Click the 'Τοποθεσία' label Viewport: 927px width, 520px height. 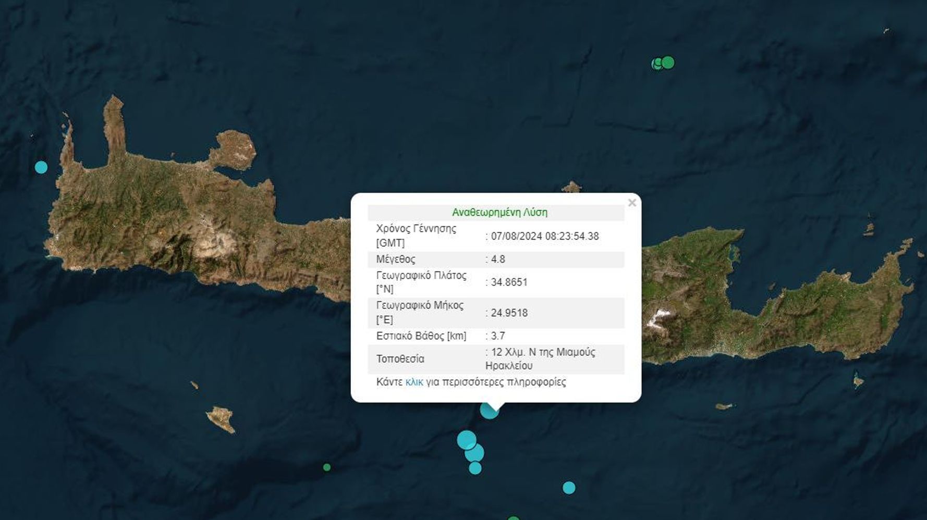(400, 358)
